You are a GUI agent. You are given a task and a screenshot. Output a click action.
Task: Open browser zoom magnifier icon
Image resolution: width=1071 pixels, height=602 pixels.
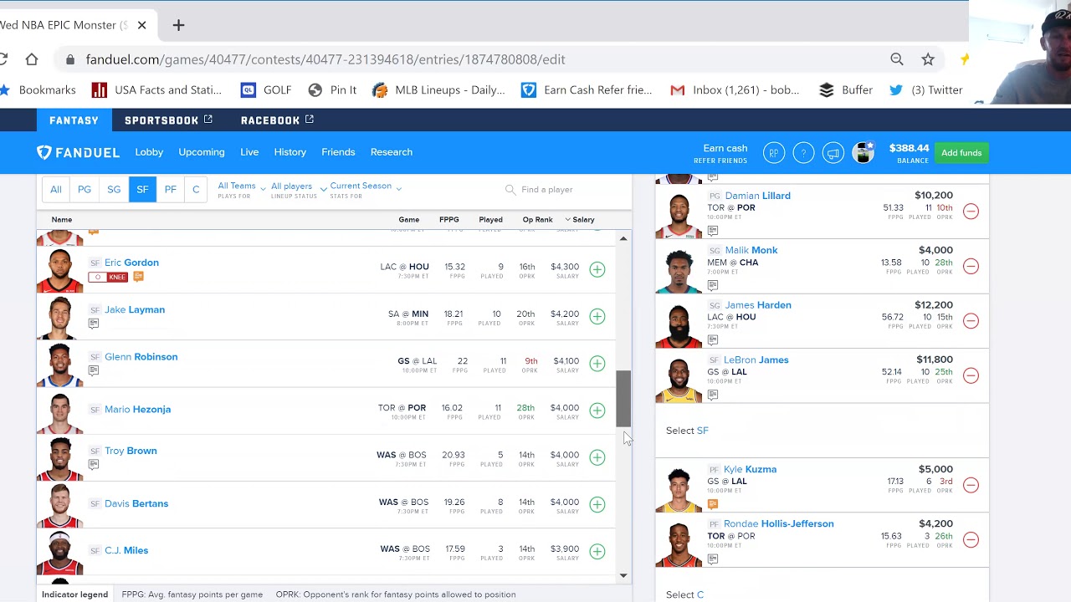click(x=897, y=59)
